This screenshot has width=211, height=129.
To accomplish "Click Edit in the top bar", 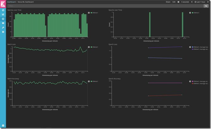I will coord(174,2).
